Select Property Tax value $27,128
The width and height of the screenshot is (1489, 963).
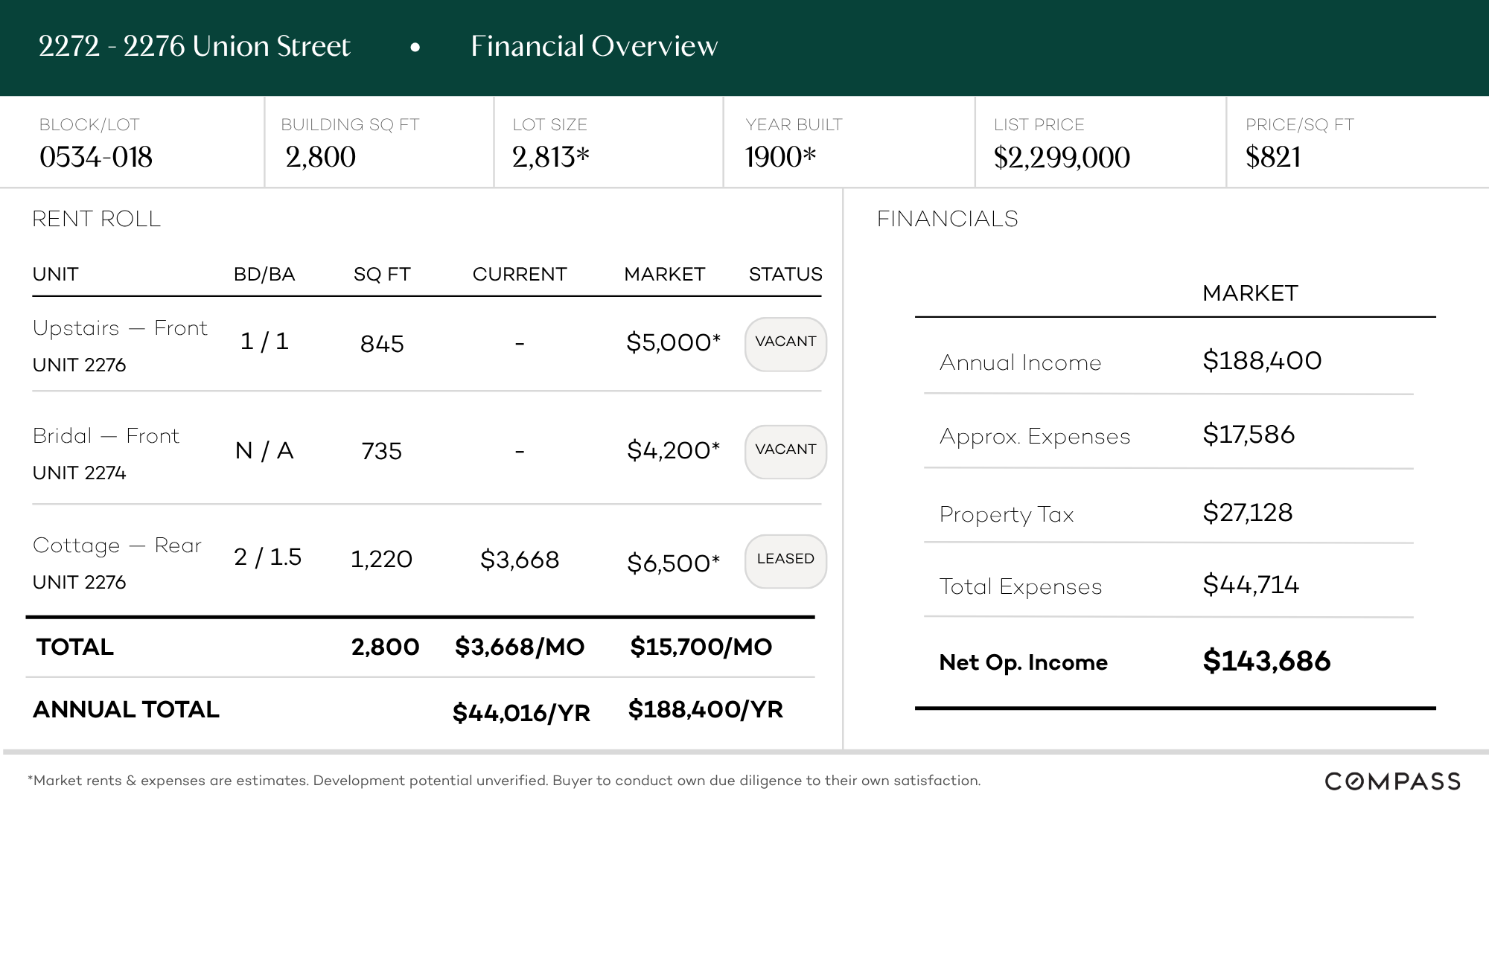[1248, 513]
